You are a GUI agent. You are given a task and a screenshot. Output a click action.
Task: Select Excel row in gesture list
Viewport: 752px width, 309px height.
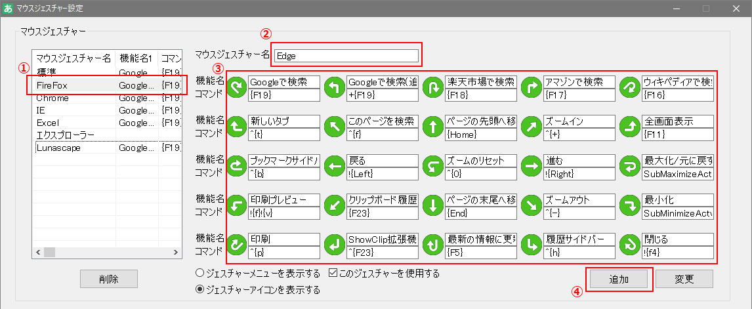click(107, 123)
